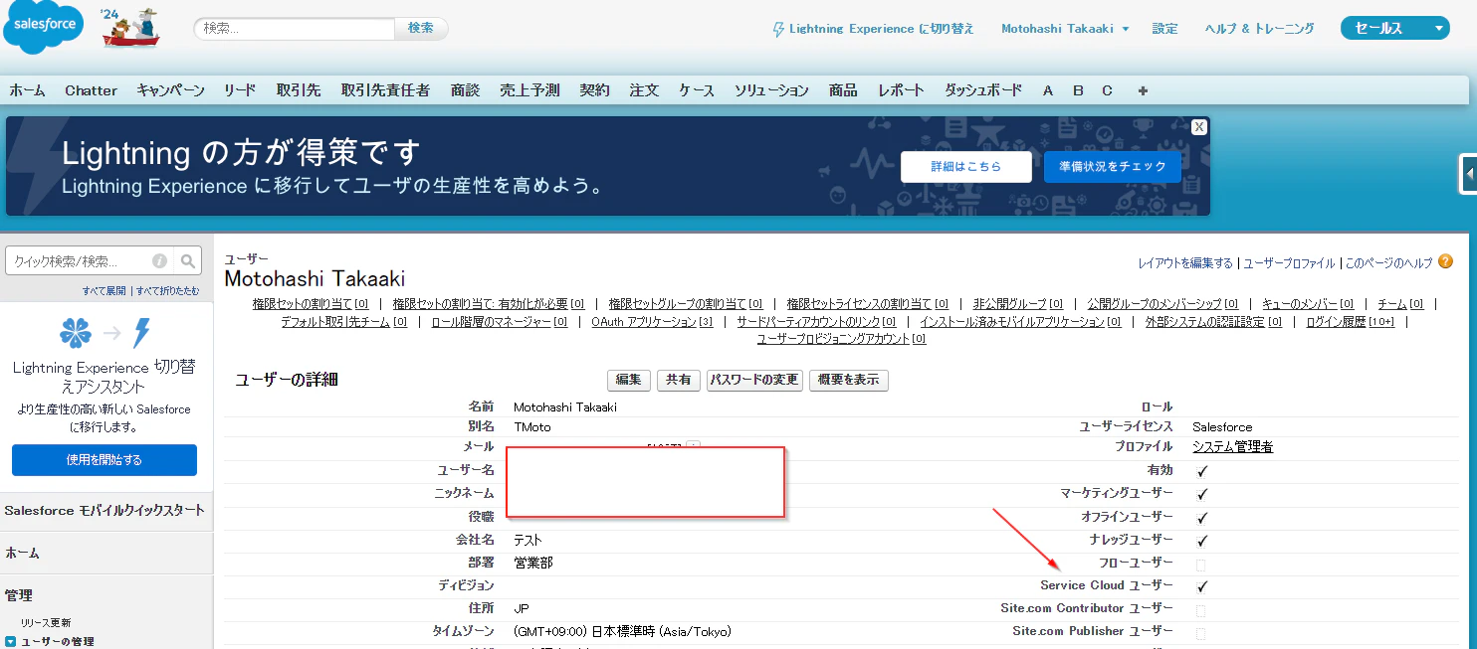Viewport: 1477px width, 649px height.
Task: Go to the 取引先 tab
Action: (299, 90)
